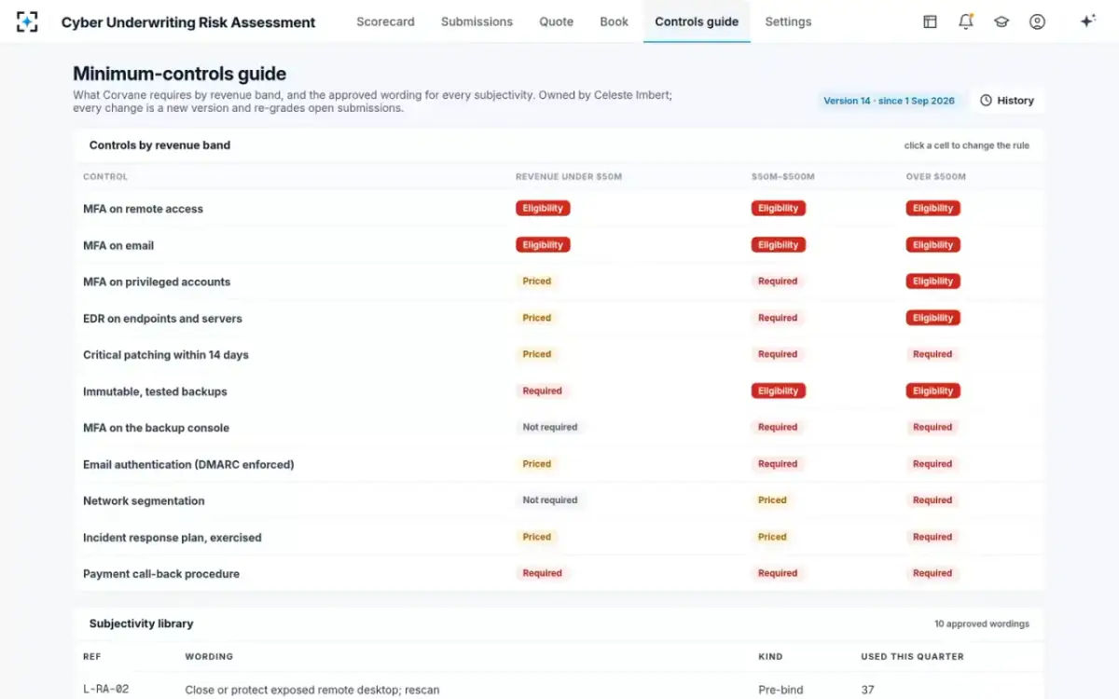The width and height of the screenshot is (1119, 699).
Task: Click wording 'Close or protect exposed remote desktop; rescan'
Action: (312, 691)
